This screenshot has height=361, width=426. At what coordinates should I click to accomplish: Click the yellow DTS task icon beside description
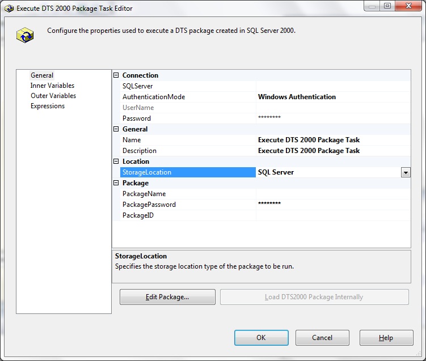[x=25, y=35]
